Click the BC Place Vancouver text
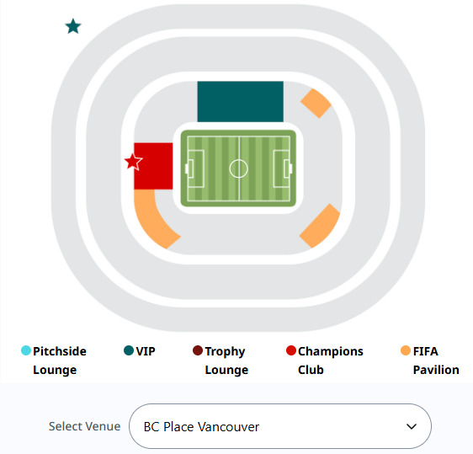This screenshot has width=473, height=454. click(x=201, y=427)
